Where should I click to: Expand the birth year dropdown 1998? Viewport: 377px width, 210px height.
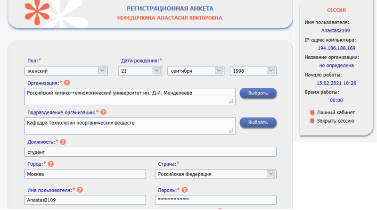253,71
